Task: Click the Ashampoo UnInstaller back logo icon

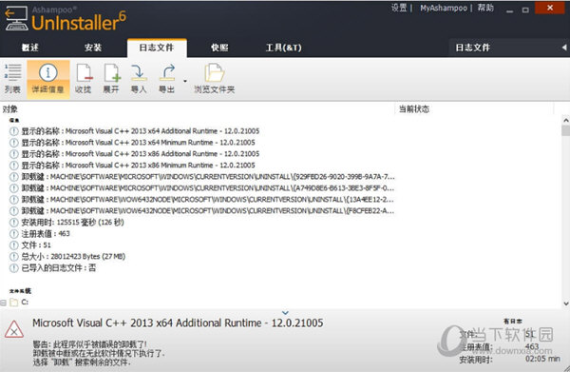Action: [x=16, y=19]
